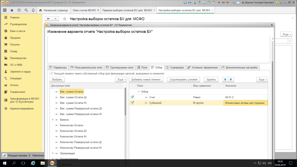Select field Количество Остаток
Image resolution: width=297 pixels, height=167 pixels.
pyautogui.click(x=71, y=125)
